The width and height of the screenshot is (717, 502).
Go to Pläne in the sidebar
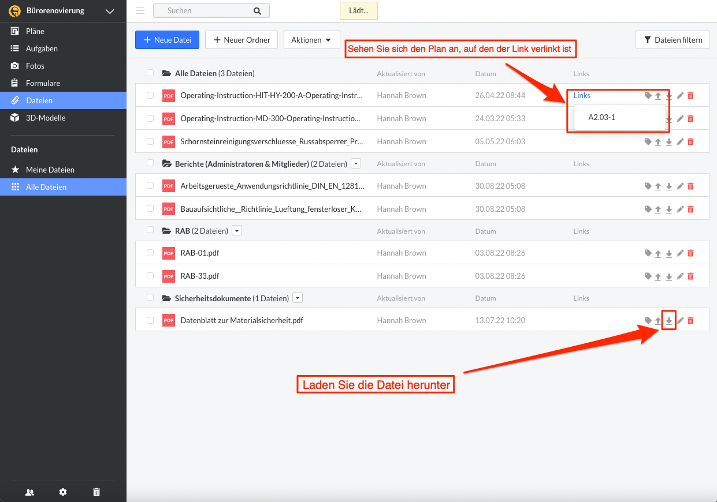[x=35, y=31]
